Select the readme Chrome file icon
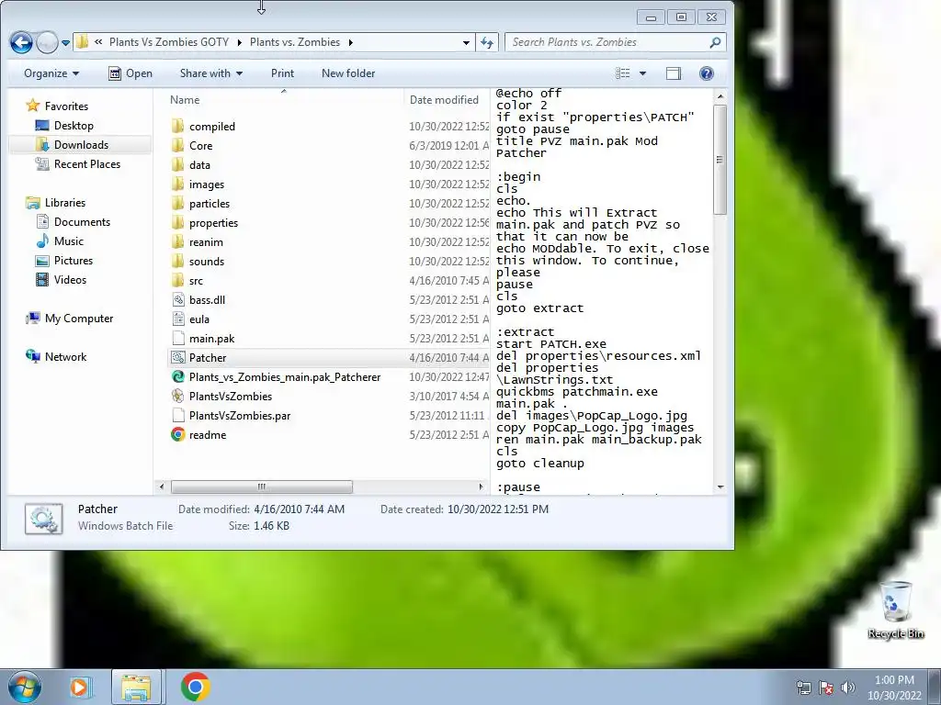The image size is (941, 705). 177,434
